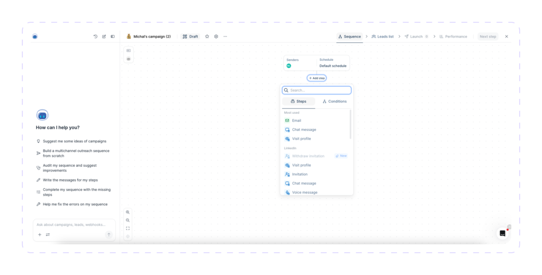The height and width of the screenshot is (275, 542).
Task: Select Build a multichannel outreach sequence prompt
Action: 76,153
